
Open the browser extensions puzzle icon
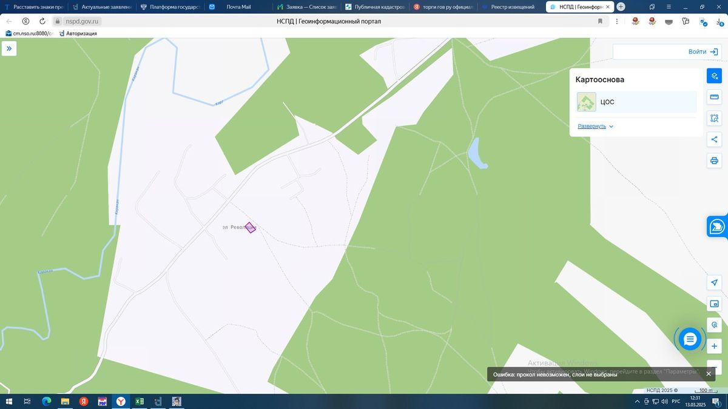point(686,21)
